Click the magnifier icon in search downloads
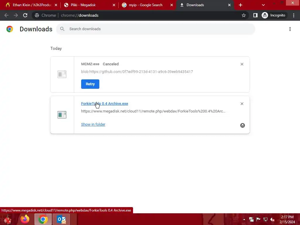 (x=62, y=29)
